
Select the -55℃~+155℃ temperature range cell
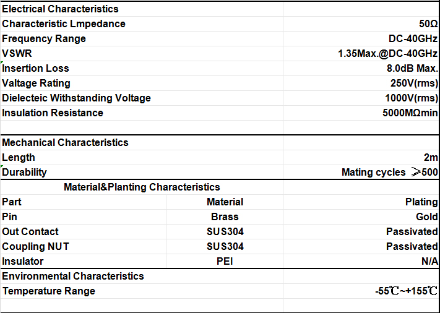(361, 291)
